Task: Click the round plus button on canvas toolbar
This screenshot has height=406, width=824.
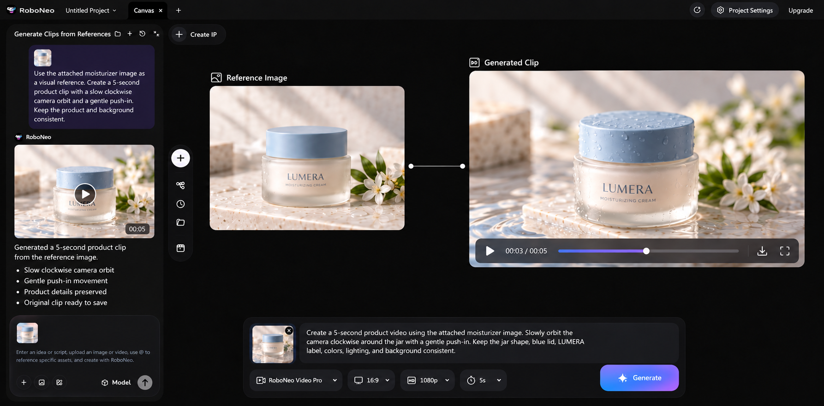Action: point(180,158)
